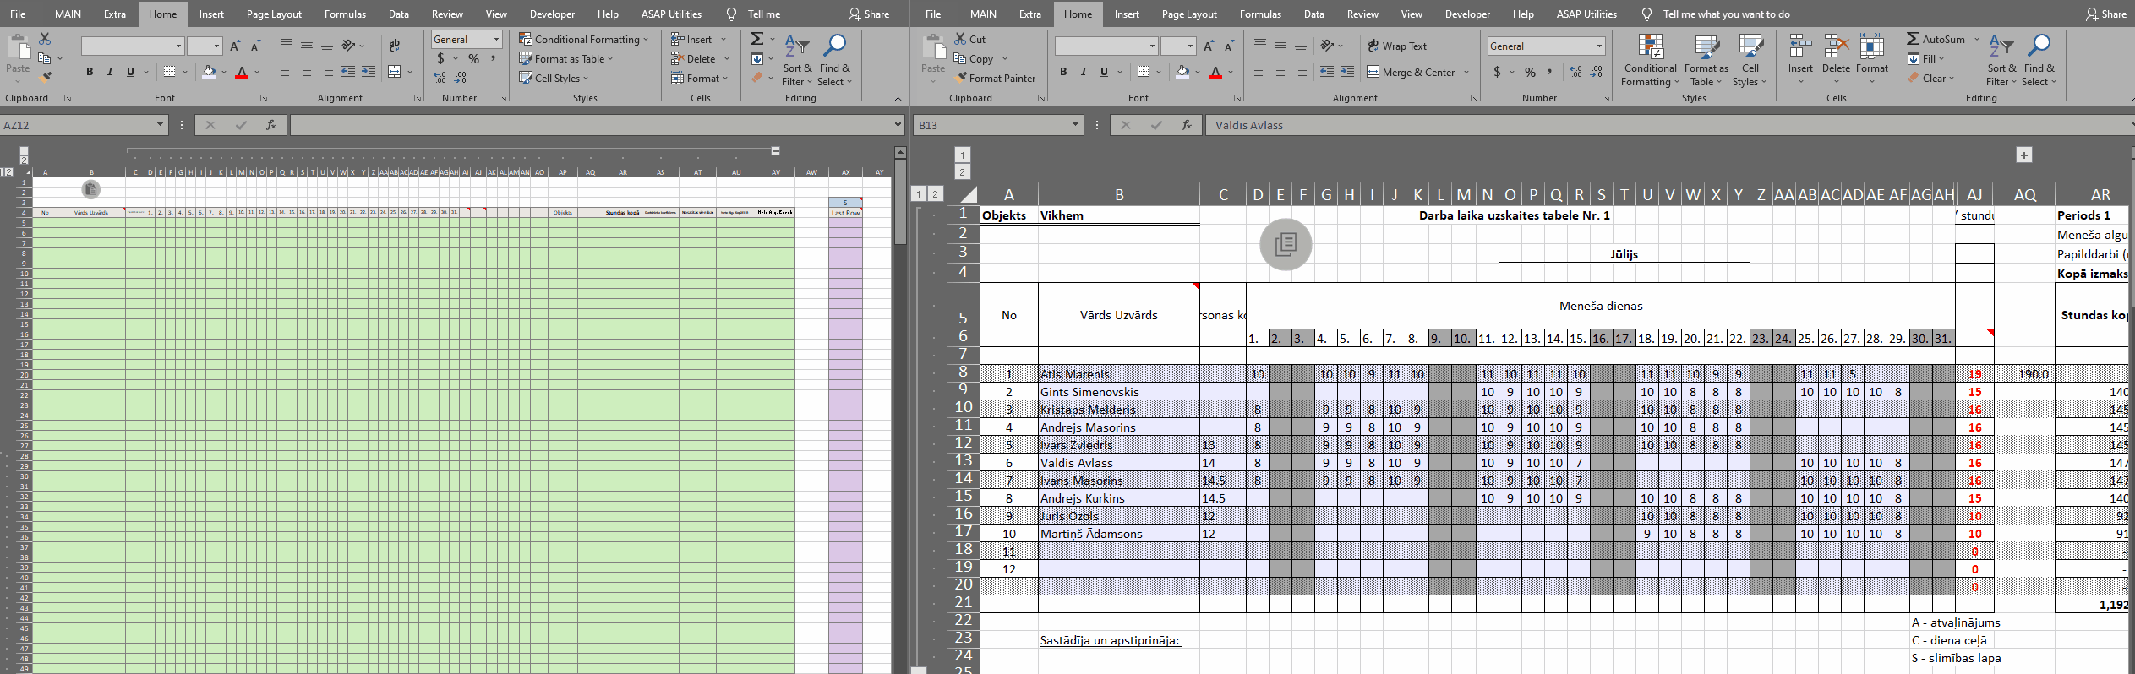Screen dimensions: 2135x674
Task: Click Align Left icon in right window
Action: [x=1259, y=72]
